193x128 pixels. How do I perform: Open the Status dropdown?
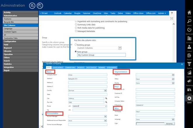(x=173, y=79)
